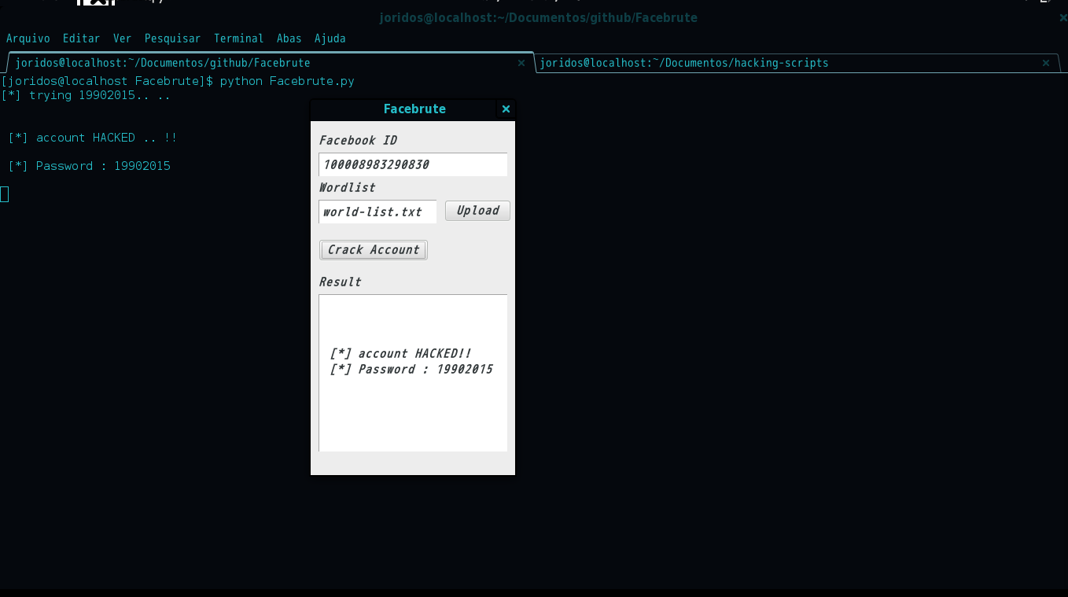Open the Arquivo menu
This screenshot has width=1068, height=597.
28,39
